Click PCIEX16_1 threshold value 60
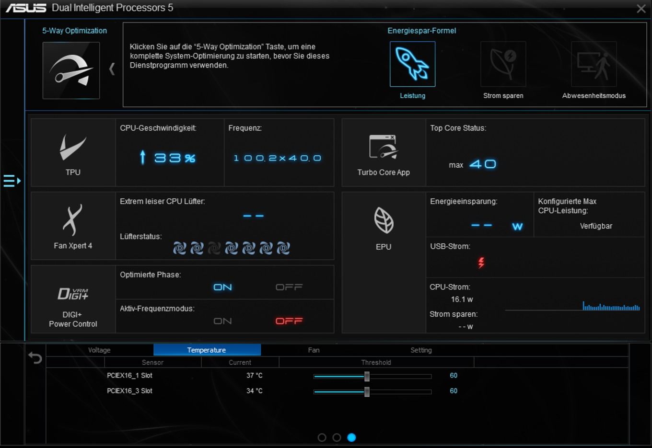Image resolution: width=652 pixels, height=448 pixels. pyautogui.click(x=454, y=376)
